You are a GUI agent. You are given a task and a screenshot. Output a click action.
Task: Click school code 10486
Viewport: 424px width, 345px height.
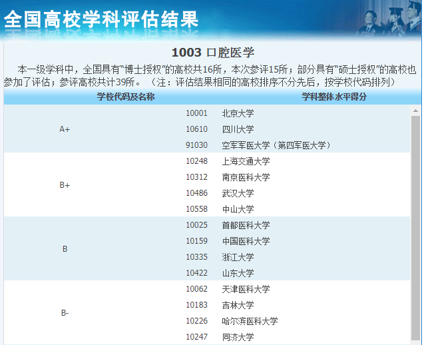coord(196,193)
